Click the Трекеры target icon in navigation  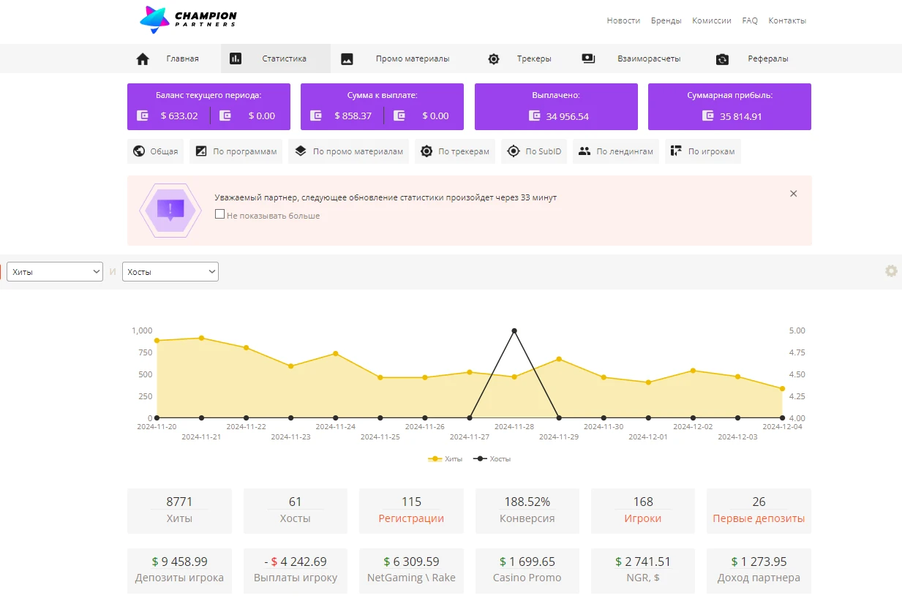[x=494, y=59]
